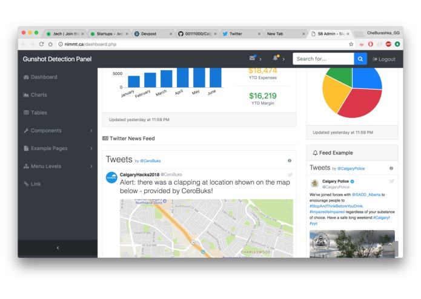Click the blue search magnifier button
421x299 pixels.
[360, 59]
